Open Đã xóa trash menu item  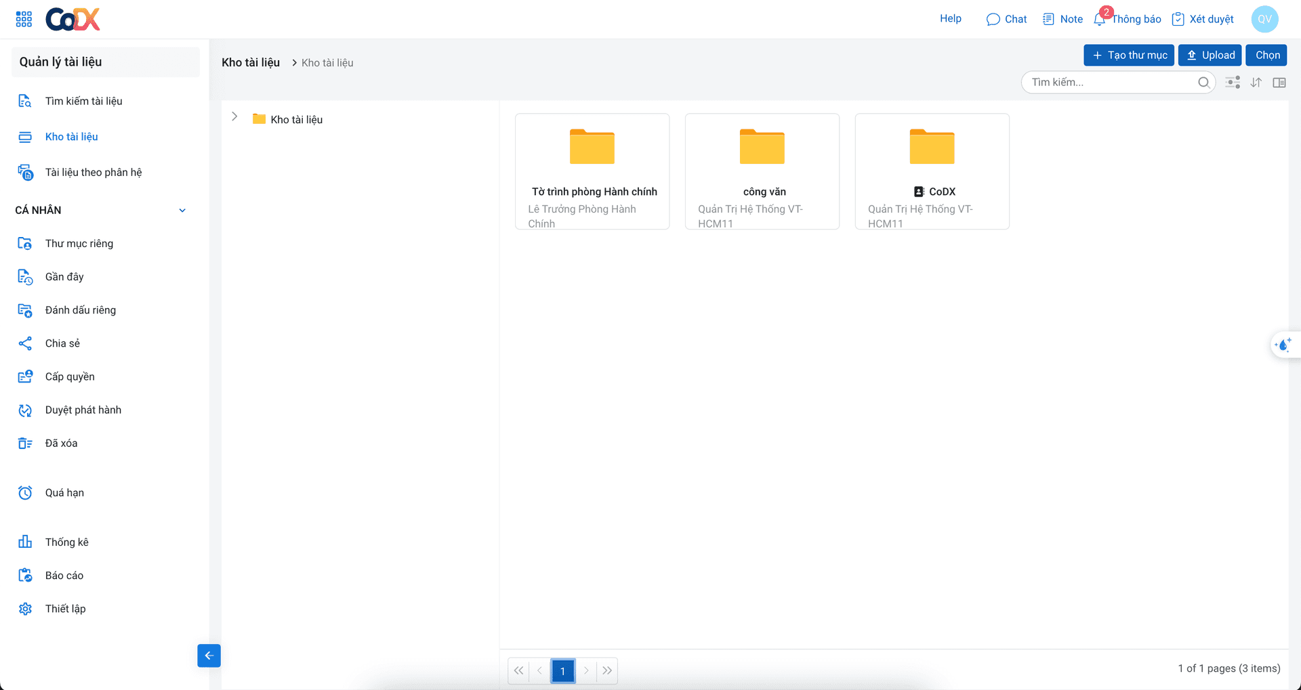click(61, 444)
